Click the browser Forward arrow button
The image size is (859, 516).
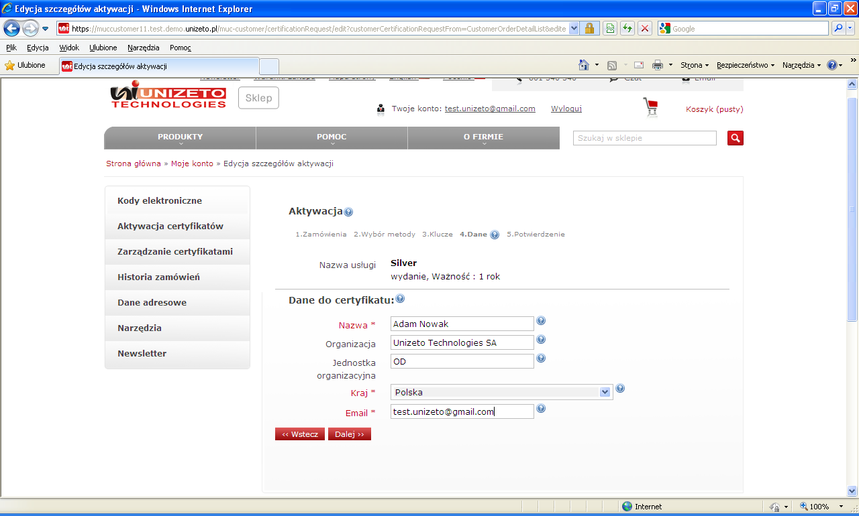click(30, 28)
